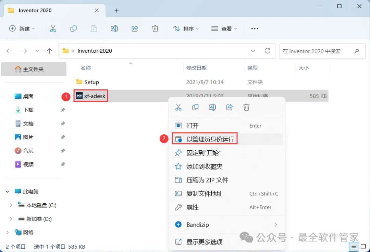Select 新加卷 (D:) in the sidebar
The image size is (370, 252).
[35, 219]
